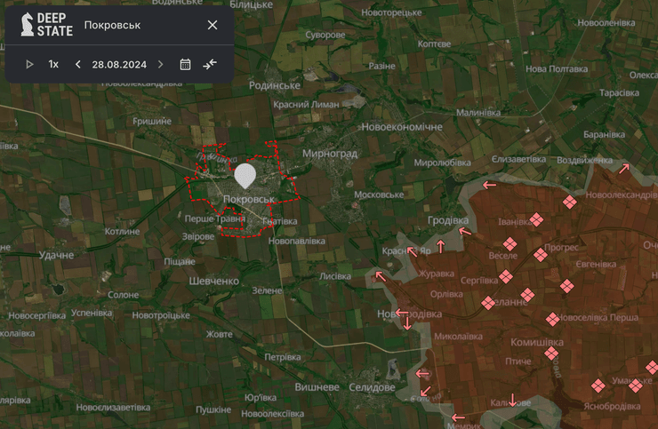Select the white location pin on Покровськ
This screenshot has width=658, height=429.
coord(245,174)
